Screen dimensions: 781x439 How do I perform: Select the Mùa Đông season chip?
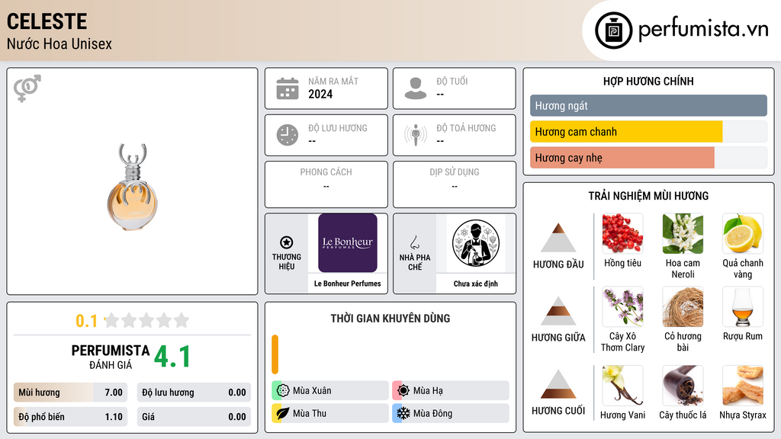tap(451, 413)
